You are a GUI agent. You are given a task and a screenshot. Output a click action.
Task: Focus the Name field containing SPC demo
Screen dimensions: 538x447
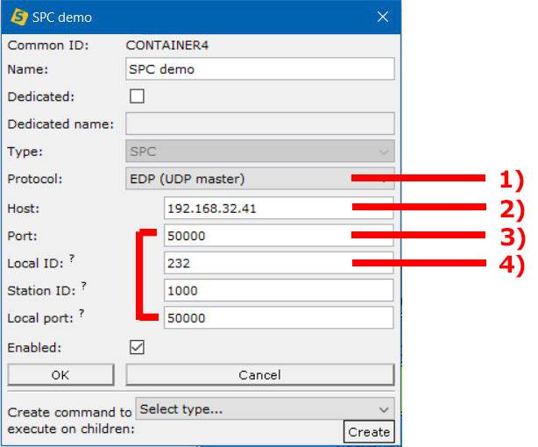pyautogui.click(x=259, y=69)
